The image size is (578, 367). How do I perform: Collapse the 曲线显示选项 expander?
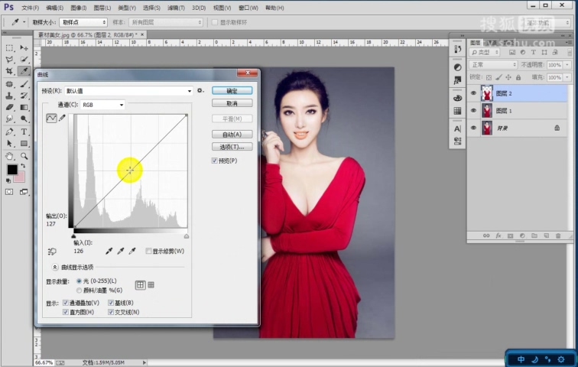tap(54, 267)
